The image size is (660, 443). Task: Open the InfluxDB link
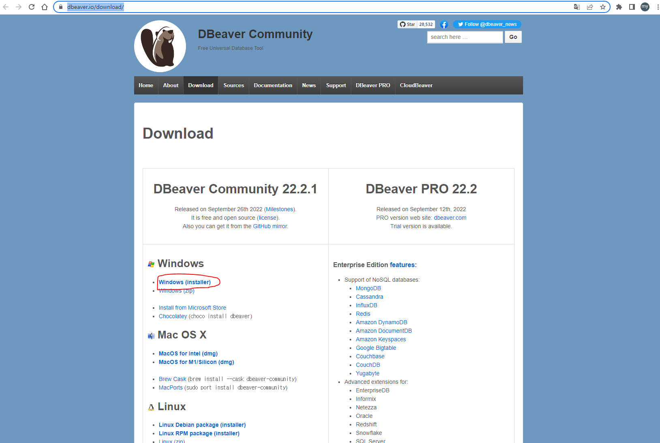[x=367, y=305]
